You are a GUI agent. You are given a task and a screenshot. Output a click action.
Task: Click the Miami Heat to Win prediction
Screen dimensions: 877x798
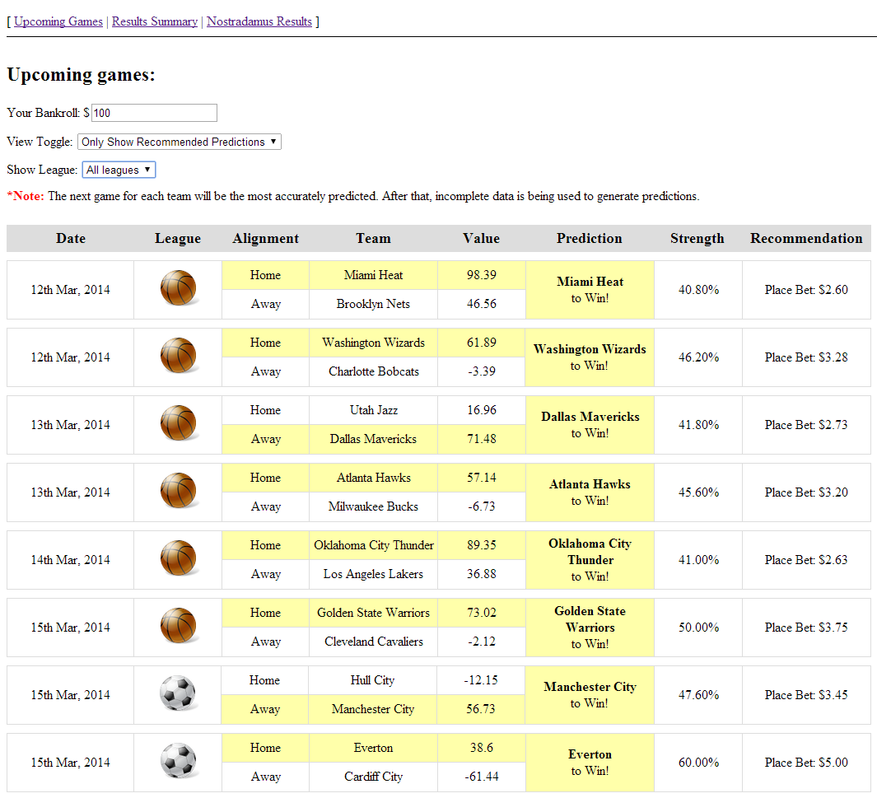click(590, 290)
